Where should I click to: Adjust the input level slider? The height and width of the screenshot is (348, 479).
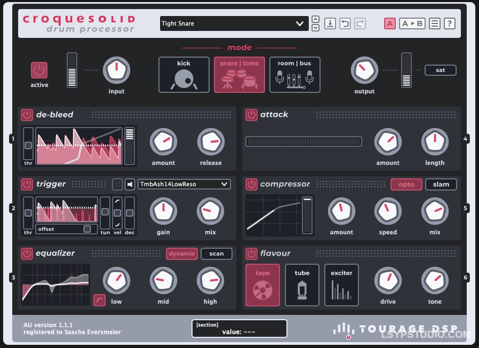73,69
